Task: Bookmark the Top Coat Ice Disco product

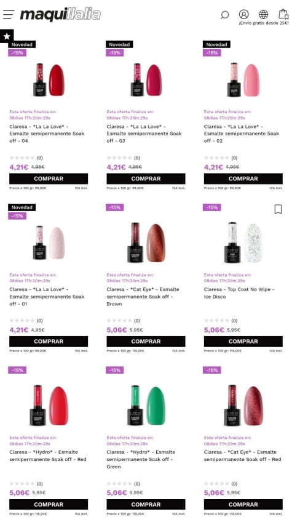Action: (x=278, y=209)
